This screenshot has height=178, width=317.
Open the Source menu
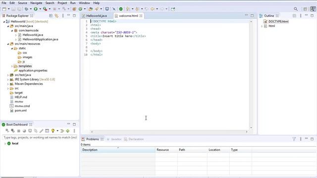tap(22, 3)
